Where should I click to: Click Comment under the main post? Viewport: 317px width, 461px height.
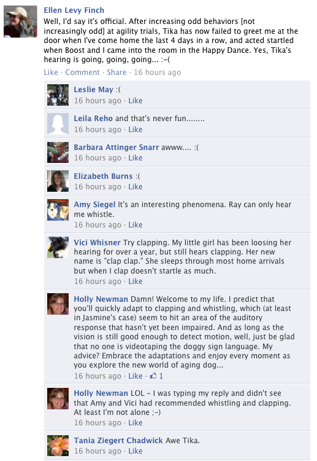point(82,73)
